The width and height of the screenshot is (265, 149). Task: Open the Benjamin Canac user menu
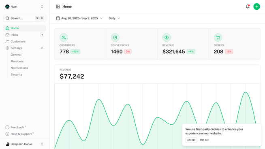[x=25, y=144]
